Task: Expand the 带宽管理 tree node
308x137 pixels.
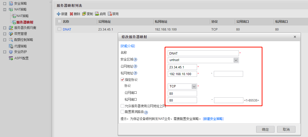Action: pos(5,34)
